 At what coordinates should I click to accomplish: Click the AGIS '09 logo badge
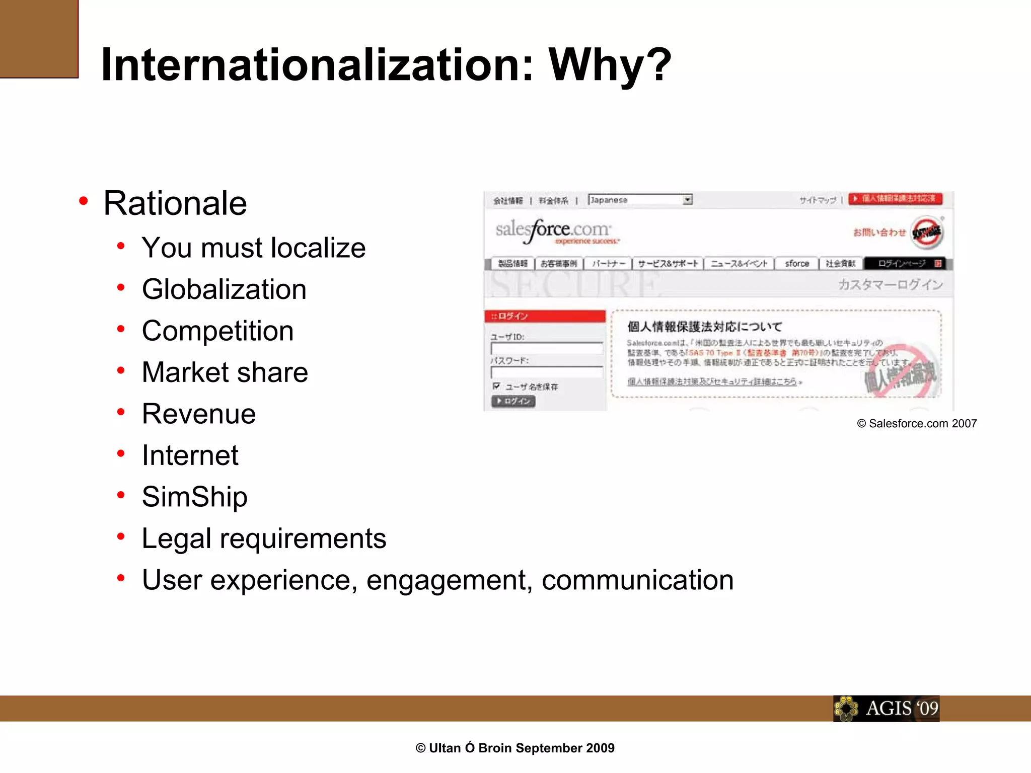point(886,709)
